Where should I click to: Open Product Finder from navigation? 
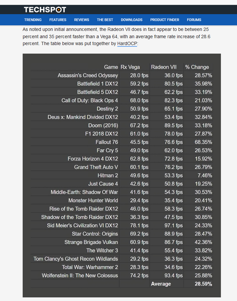(165, 20)
